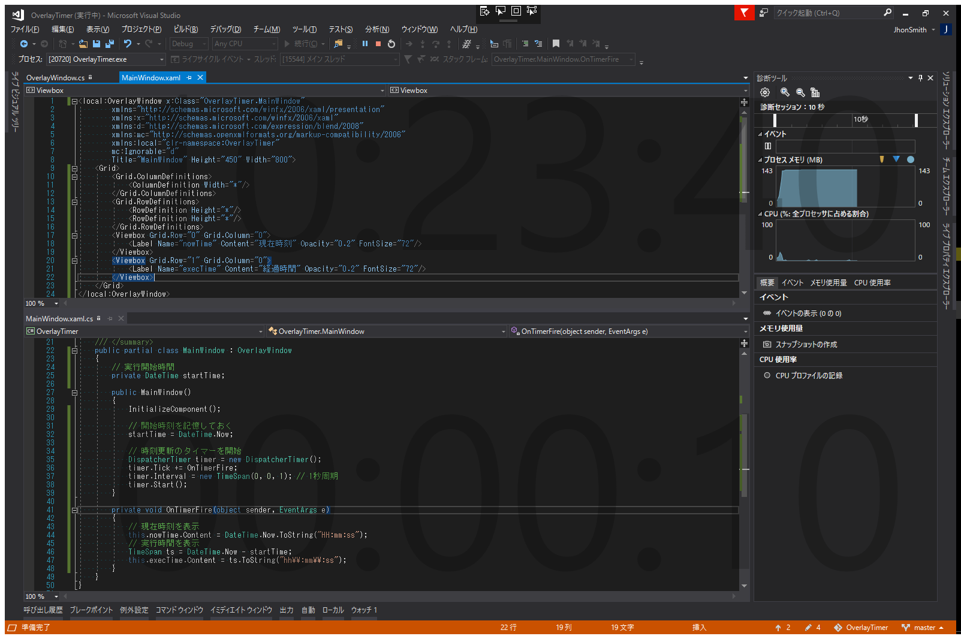Image resolution: width=961 pixels, height=639 pixels.
Task: Pause debugging with the Break All button
Action: (365, 44)
